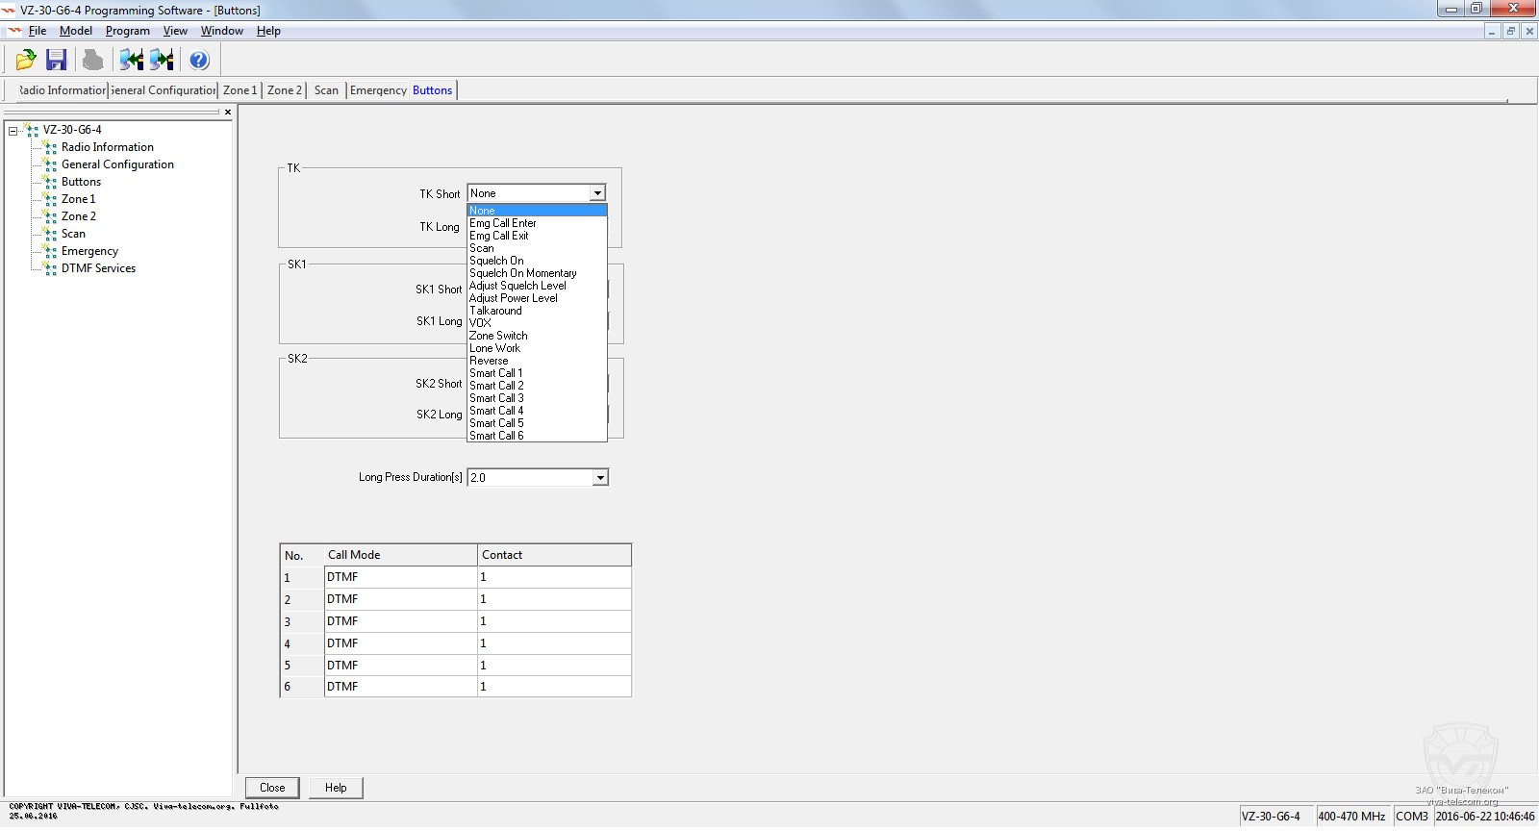Viewport: 1539px width, 831px height.
Task: Open Zone 1 in the tree
Action: tap(78, 199)
